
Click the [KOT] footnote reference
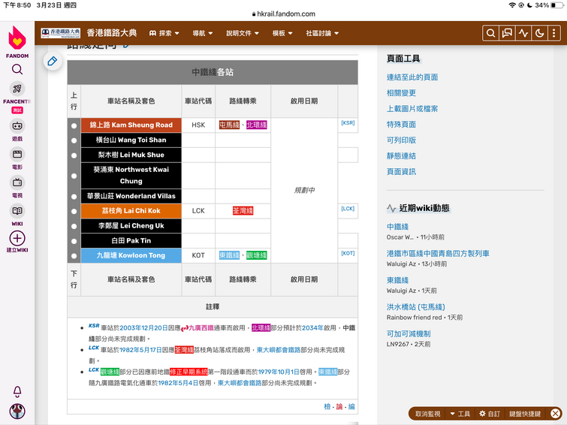click(x=348, y=253)
